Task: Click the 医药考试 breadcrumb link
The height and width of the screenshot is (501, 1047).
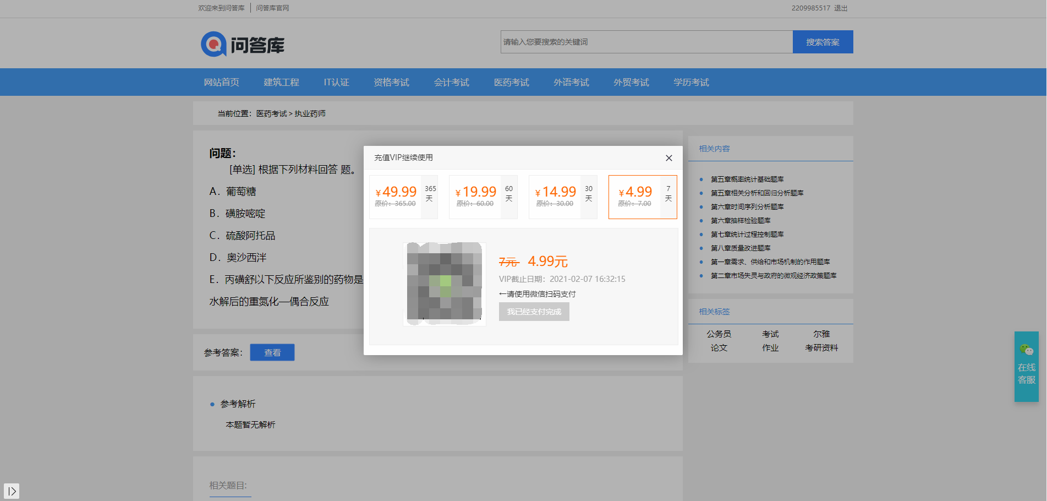Action: pos(271,113)
